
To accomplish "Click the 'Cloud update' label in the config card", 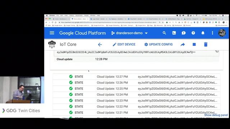I will pos(65,59).
